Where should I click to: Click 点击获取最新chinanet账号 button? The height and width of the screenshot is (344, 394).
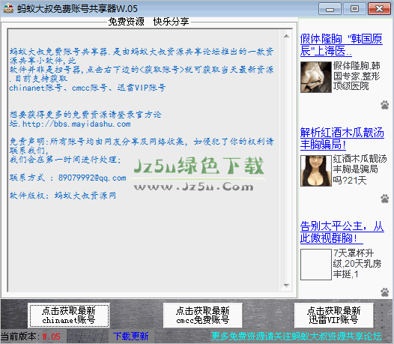pyautogui.click(x=70, y=316)
